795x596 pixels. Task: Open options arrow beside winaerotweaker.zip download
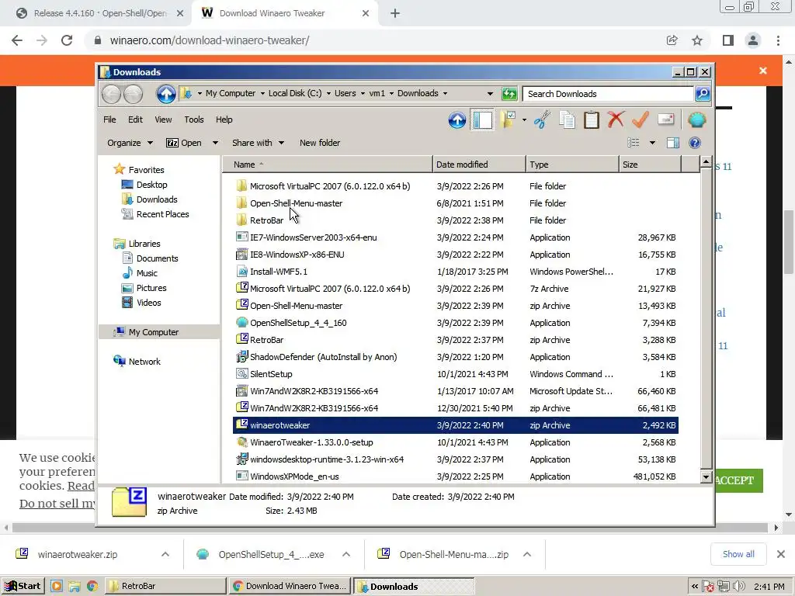tap(165, 554)
